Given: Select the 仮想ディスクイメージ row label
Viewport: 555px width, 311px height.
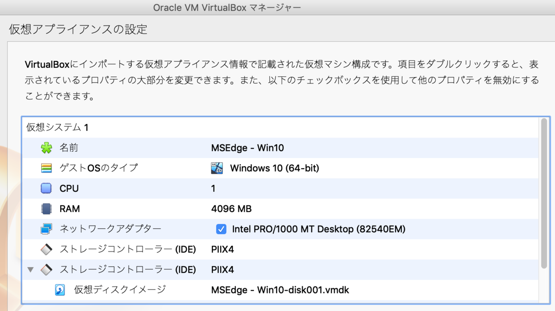Looking at the screenshot, I should point(120,290).
